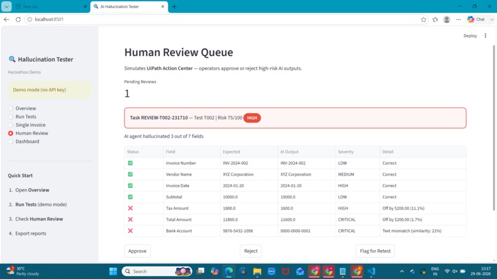Click the taskbar Search box

point(157,272)
